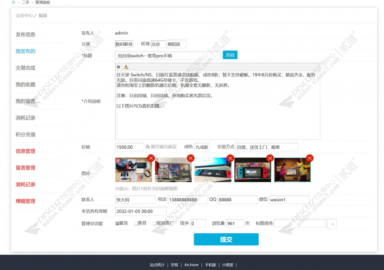Click 管理面板 in the breadcrumb
Viewport: 384px width, 270px height.
click(x=43, y=2)
